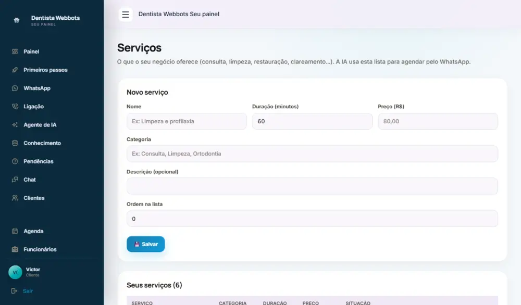This screenshot has width=521, height=305.
Task: Click the Ordem na lista field
Action: click(312, 219)
